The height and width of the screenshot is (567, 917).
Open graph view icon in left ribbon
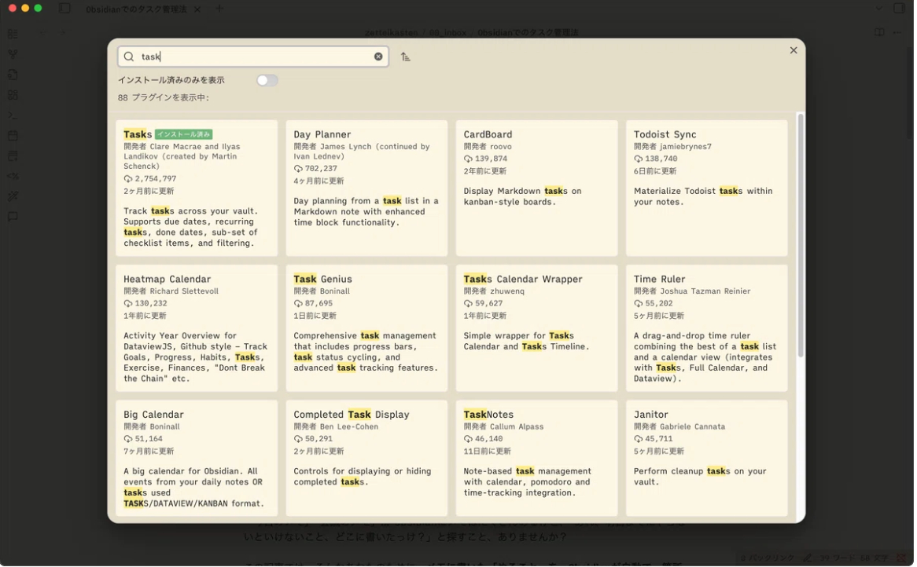coord(13,54)
